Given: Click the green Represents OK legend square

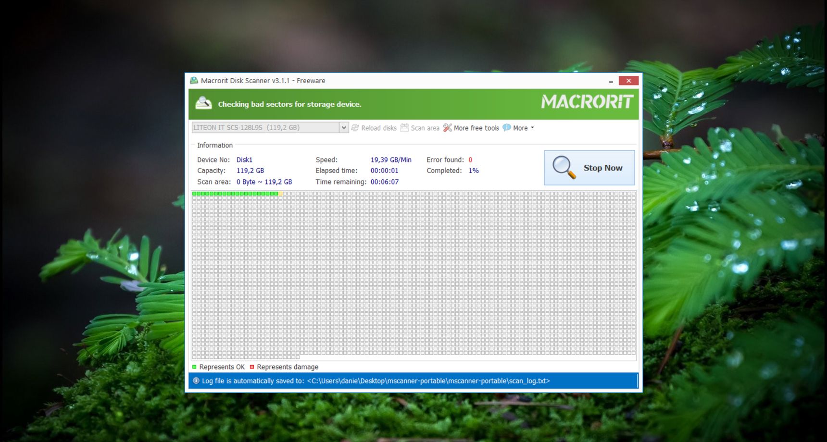Looking at the screenshot, I should 194,367.
